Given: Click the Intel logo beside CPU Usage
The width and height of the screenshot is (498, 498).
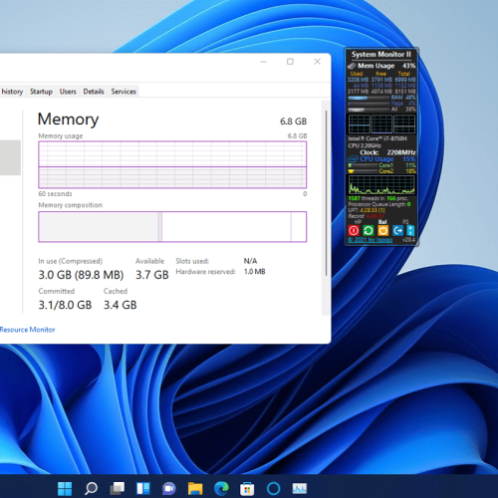Looking at the screenshot, I should [353, 159].
